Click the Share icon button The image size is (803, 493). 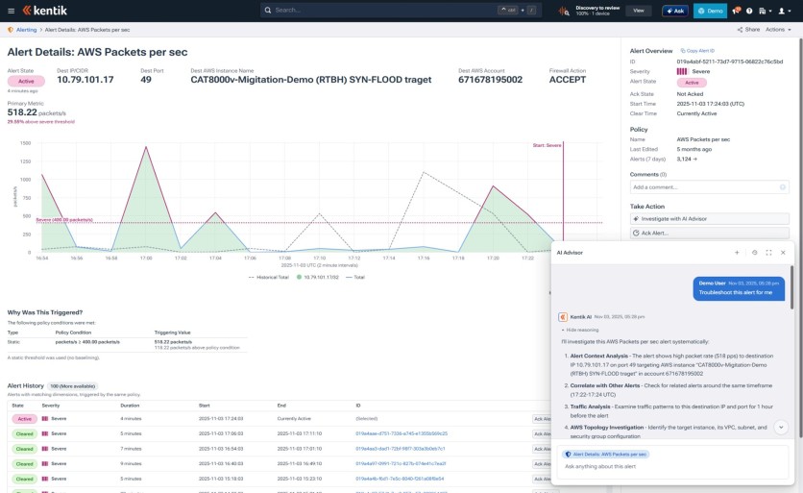[x=746, y=30]
